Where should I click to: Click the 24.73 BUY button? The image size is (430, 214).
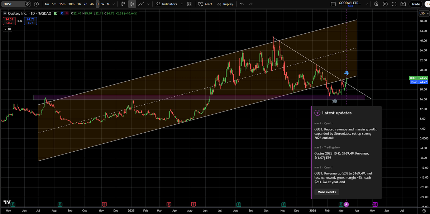click(x=30, y=21)
